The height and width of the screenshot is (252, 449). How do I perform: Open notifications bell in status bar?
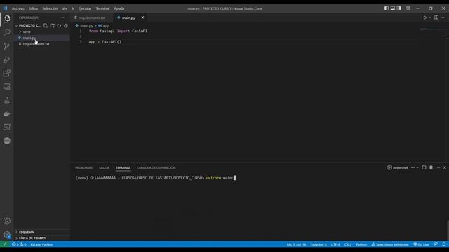pyautogui.click(x=444, y=244)
